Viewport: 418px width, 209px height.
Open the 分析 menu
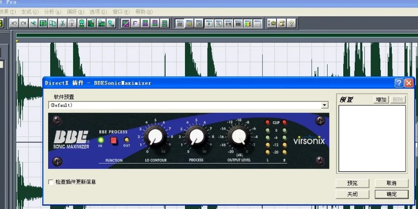[52, 11]
